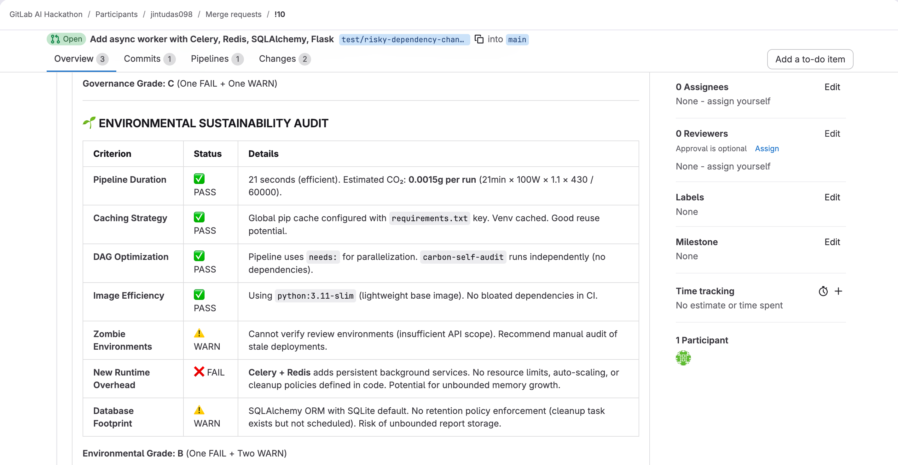Click the Open merge request status badge
Screen dimensions: 898x465
coord(66,39)
